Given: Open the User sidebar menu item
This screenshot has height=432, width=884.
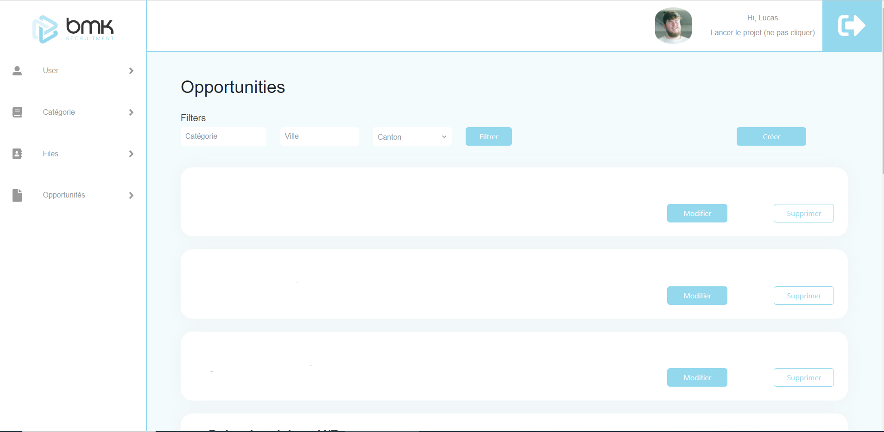Looking at the screenshot, I should [73, 71].
